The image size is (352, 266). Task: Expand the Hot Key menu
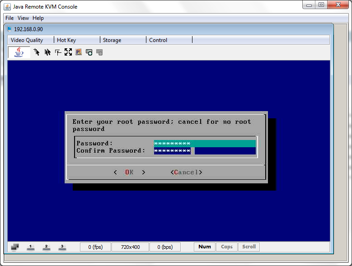pyautogui.click(x=66, y=40)
